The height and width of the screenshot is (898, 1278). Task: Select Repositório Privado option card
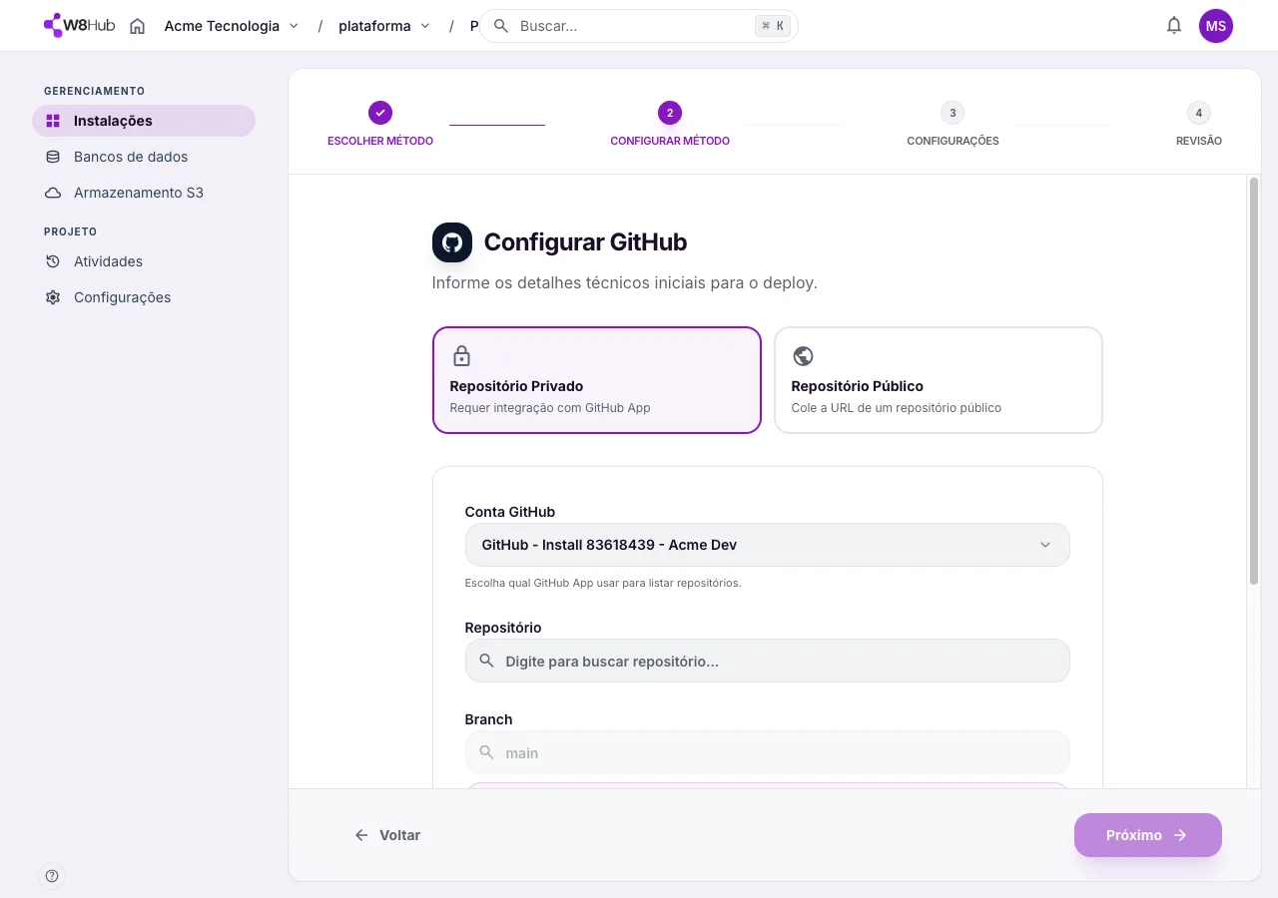(x=597, y=380)
